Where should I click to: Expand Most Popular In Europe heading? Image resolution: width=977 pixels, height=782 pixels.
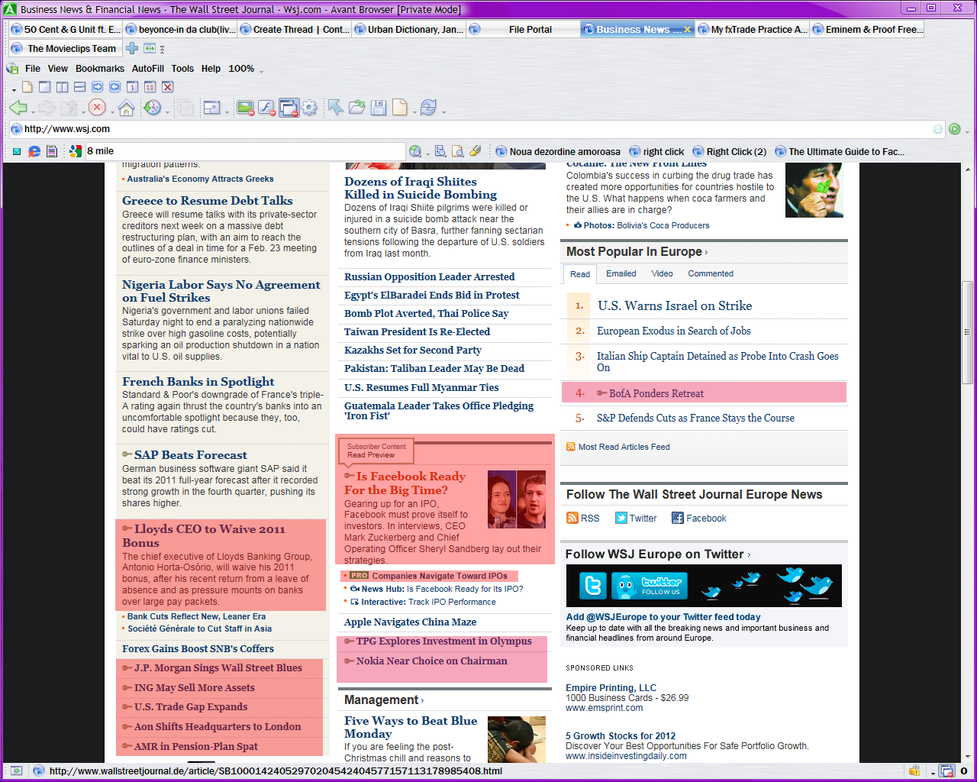pyautogui.click(x=637, y=251)
